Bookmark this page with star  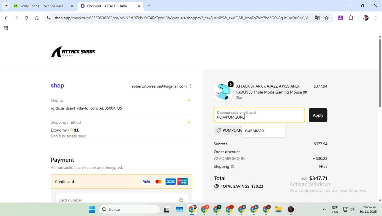pos(326,18)
